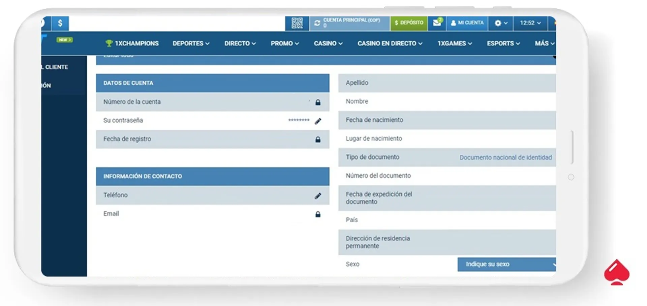Click the Teléfono label
Viewport: 647px width, 306px height.
[x=115, y=195]
